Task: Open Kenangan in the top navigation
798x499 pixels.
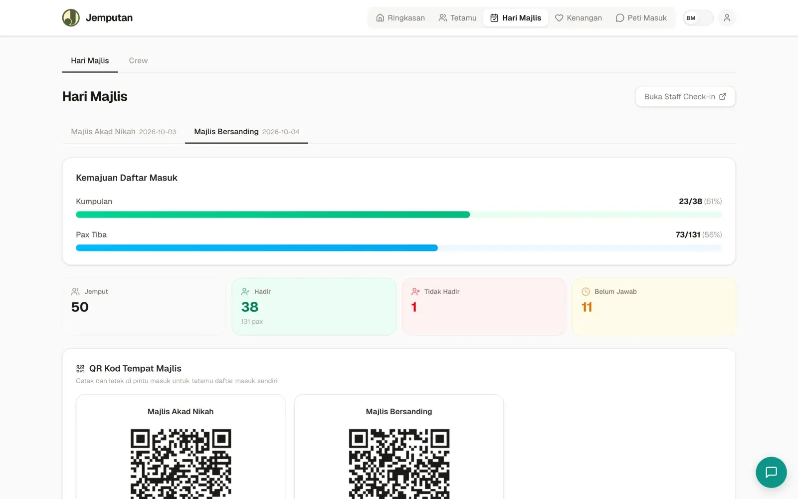Action: point(579,18)
